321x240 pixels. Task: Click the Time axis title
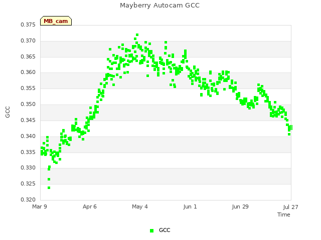(x=284, y=214)
